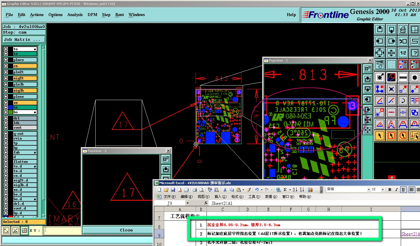Select the rotate arrow tool
Image resolution: width=420 pixels, height=246 pixels.
click(x=403, y=101)
